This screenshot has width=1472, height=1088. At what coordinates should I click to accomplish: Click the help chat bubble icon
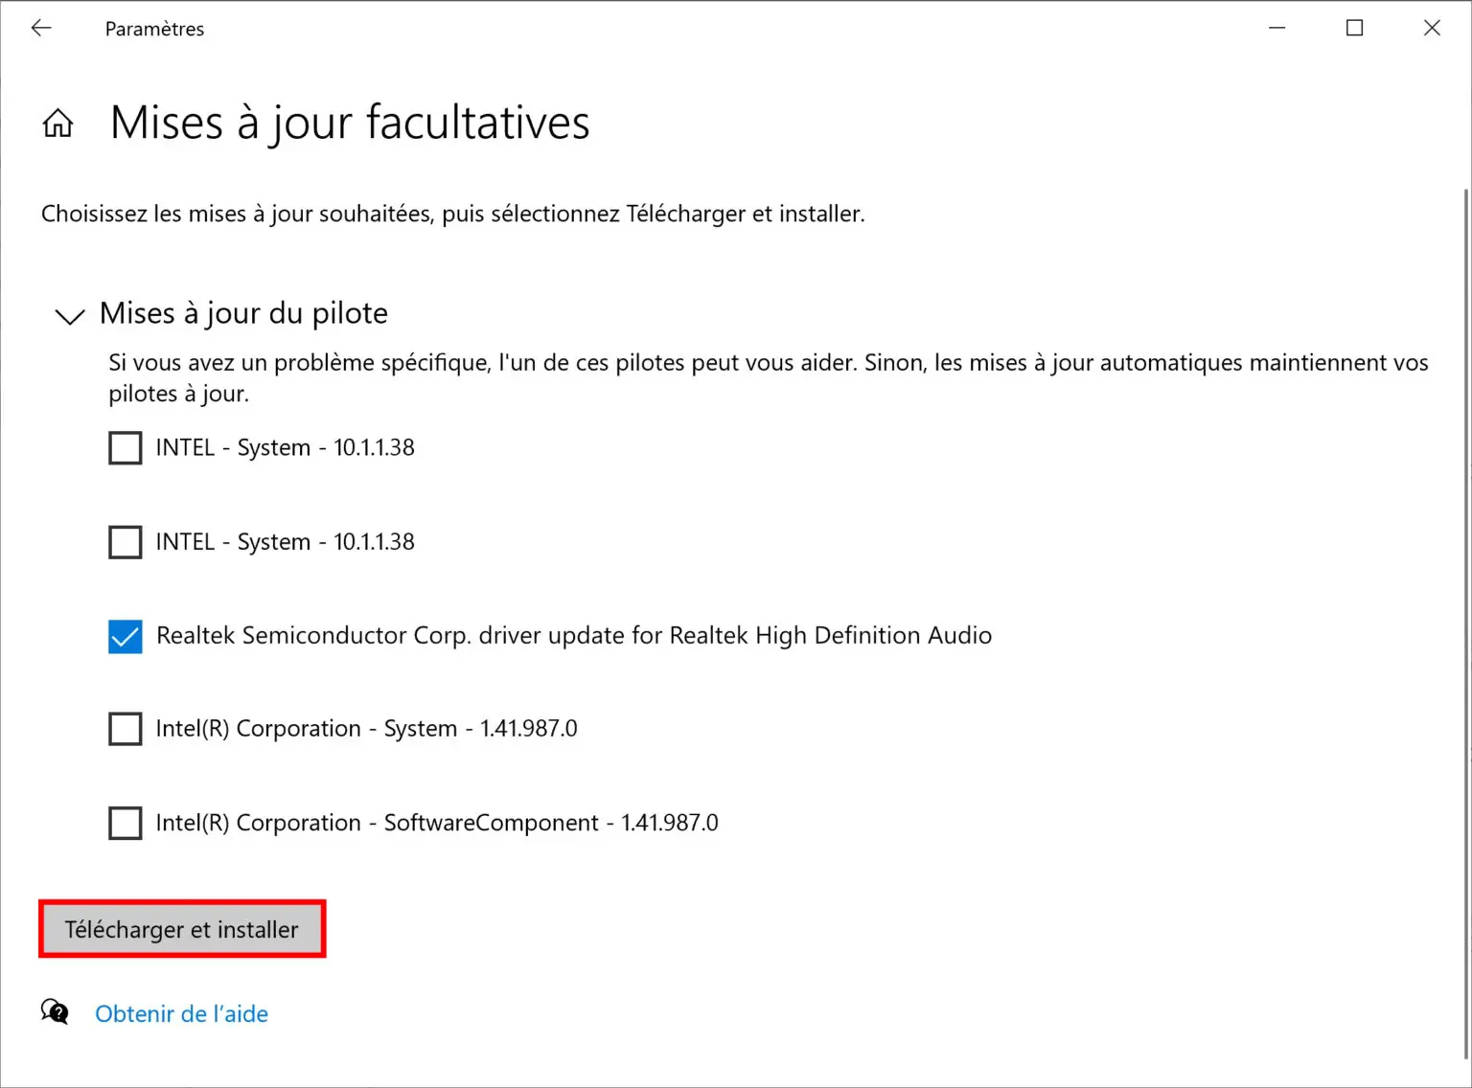[55, 1011]
